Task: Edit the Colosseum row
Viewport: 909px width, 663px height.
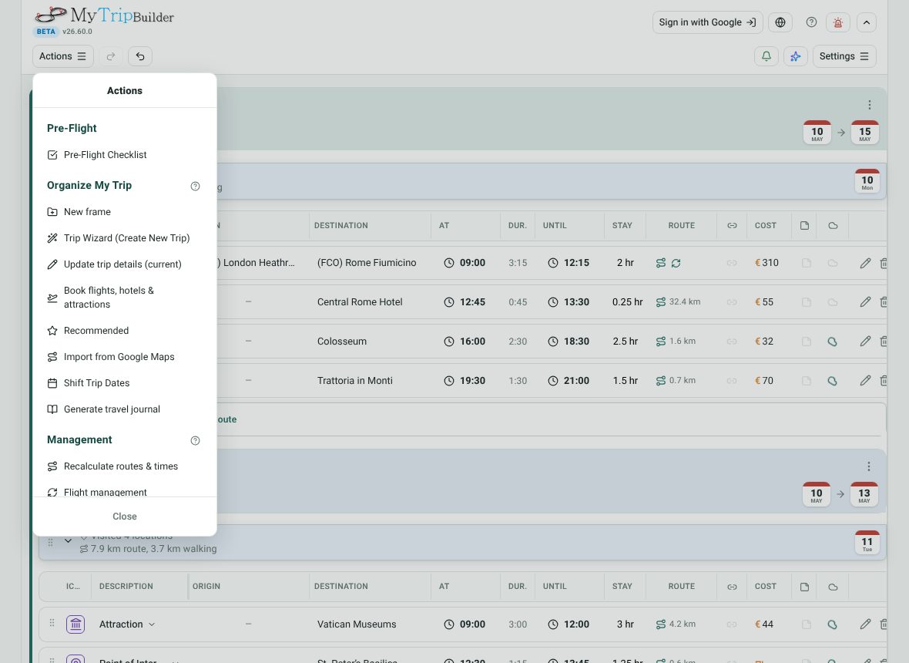Action: pyautogui.click(x=865, y=342)
